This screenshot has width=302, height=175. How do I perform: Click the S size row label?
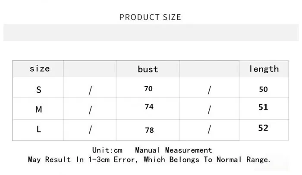(x=39, y=90)
